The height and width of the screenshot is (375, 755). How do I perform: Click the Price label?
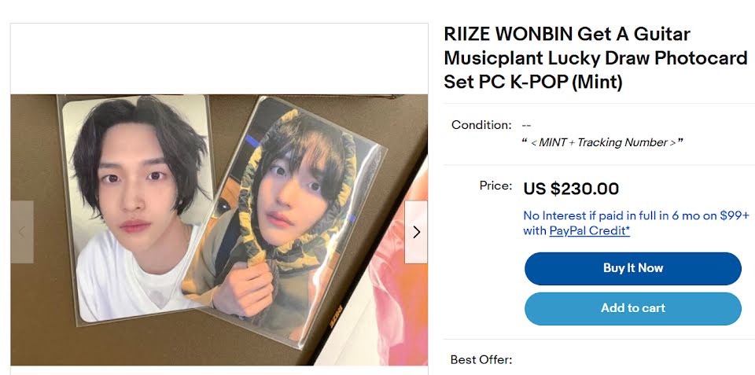click(495, 186)
